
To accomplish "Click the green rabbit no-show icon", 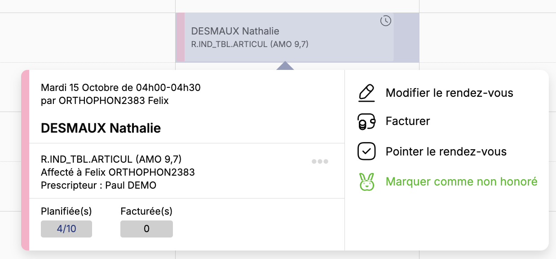I will (366, 182).
